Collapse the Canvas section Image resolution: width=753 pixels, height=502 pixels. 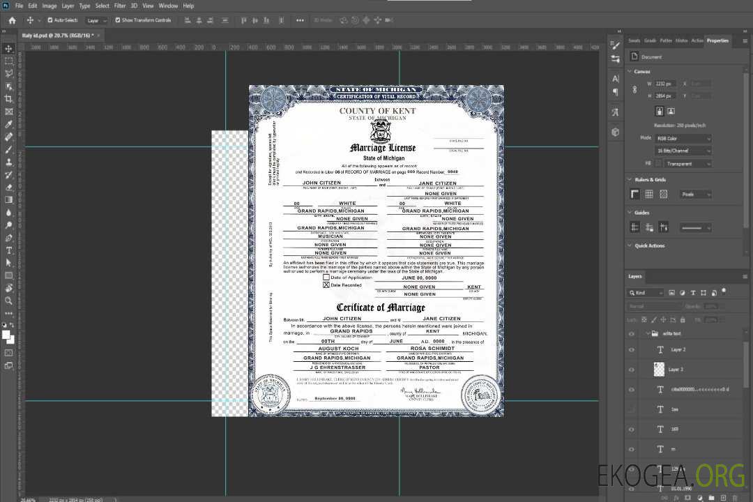tap(630, 71)
